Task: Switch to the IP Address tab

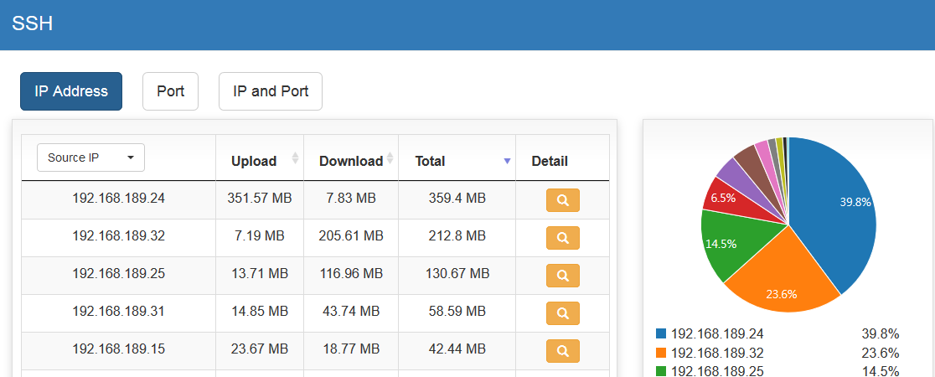Action: [71, 91]
